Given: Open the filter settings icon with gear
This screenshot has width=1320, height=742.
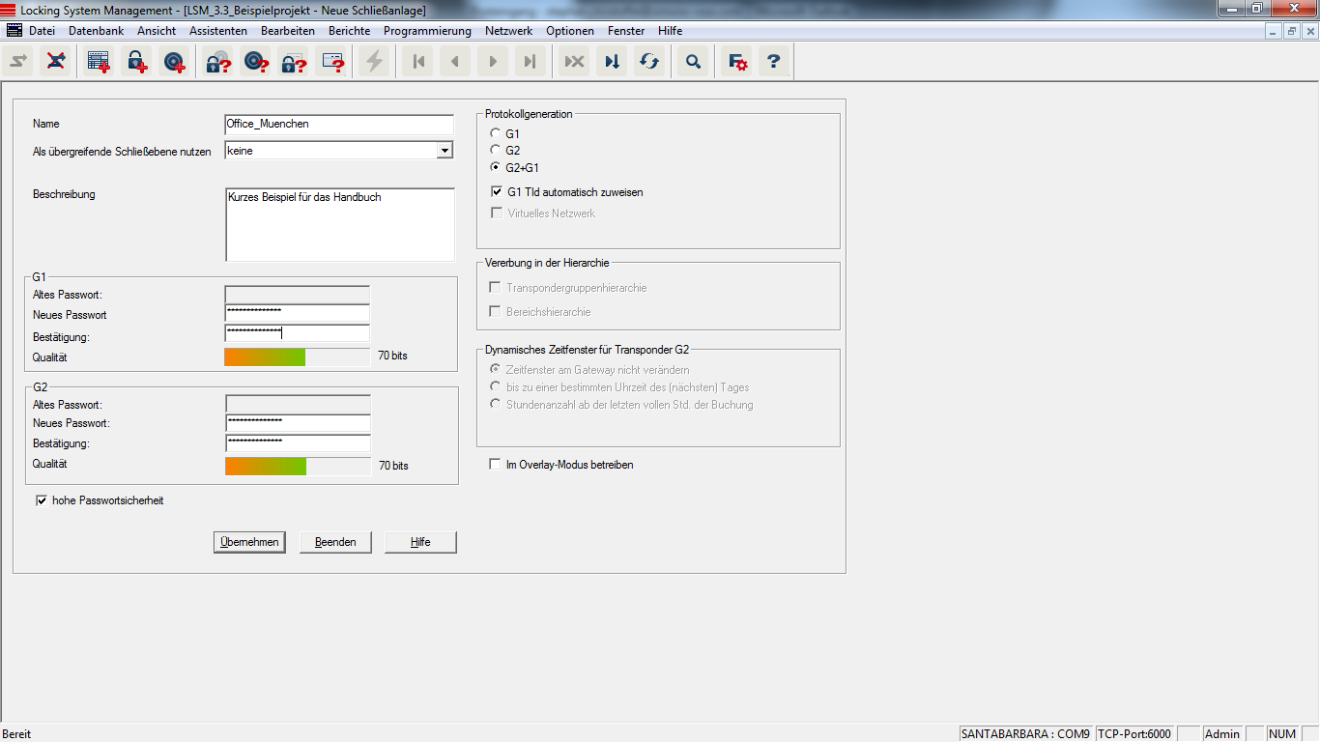Looking at the screenshot, I should click(x=737, y=62).
